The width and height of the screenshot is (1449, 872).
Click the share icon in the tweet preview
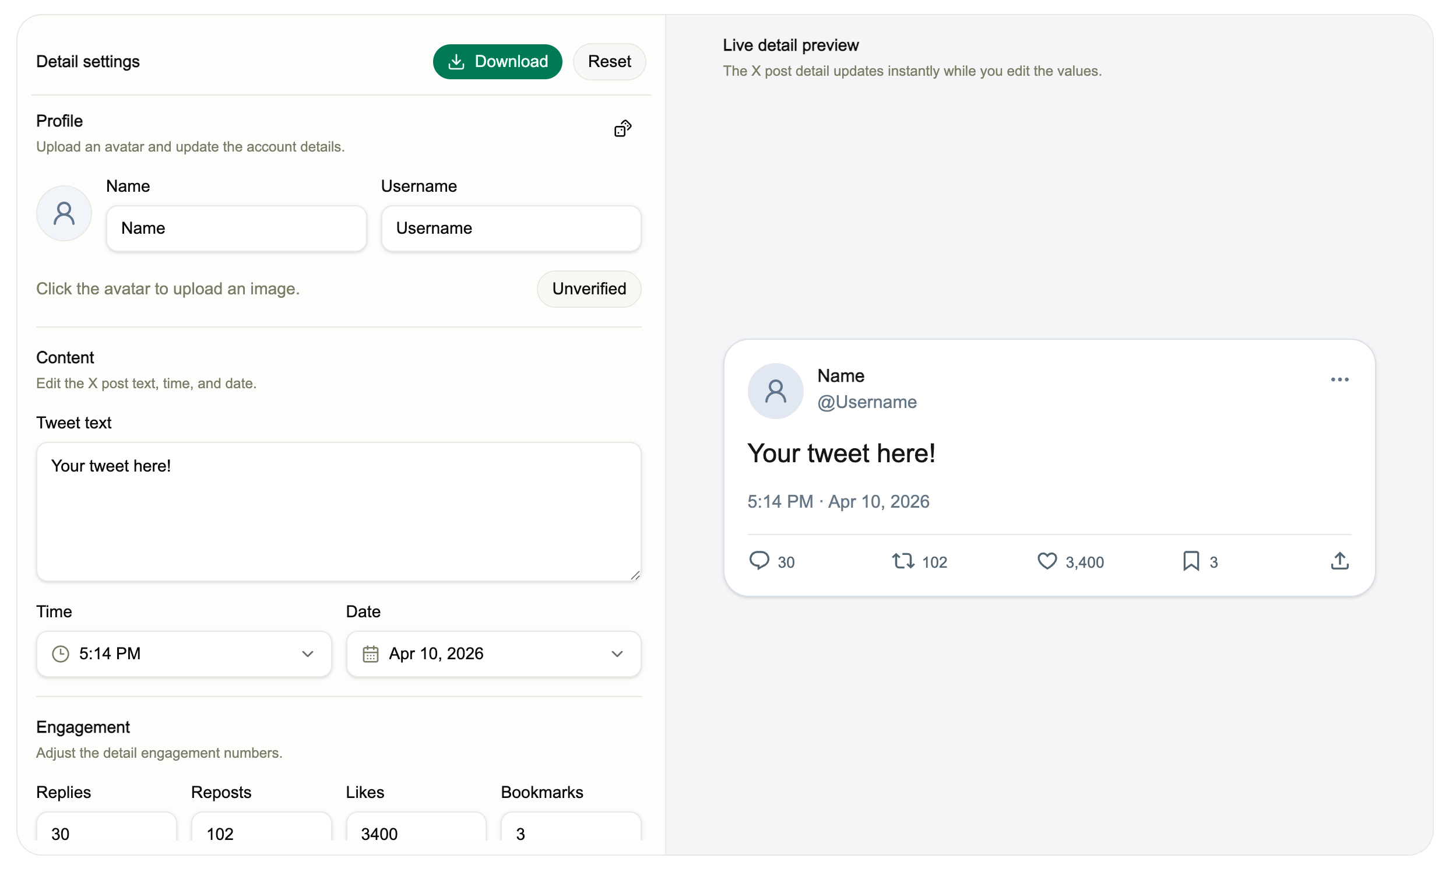[1339, 561]
